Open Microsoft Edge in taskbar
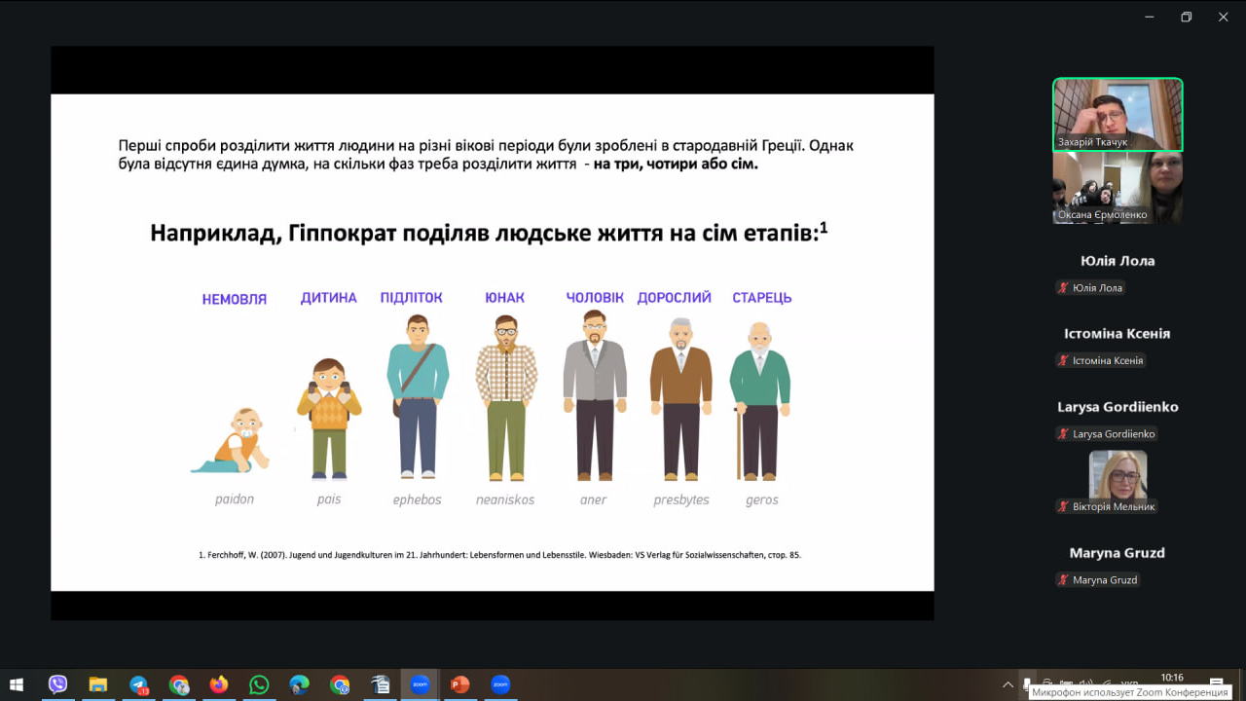1246x701 pixels. (299, 684)
